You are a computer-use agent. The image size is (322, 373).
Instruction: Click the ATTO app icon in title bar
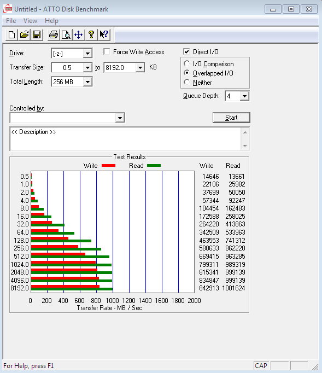(x=8, y=9)
